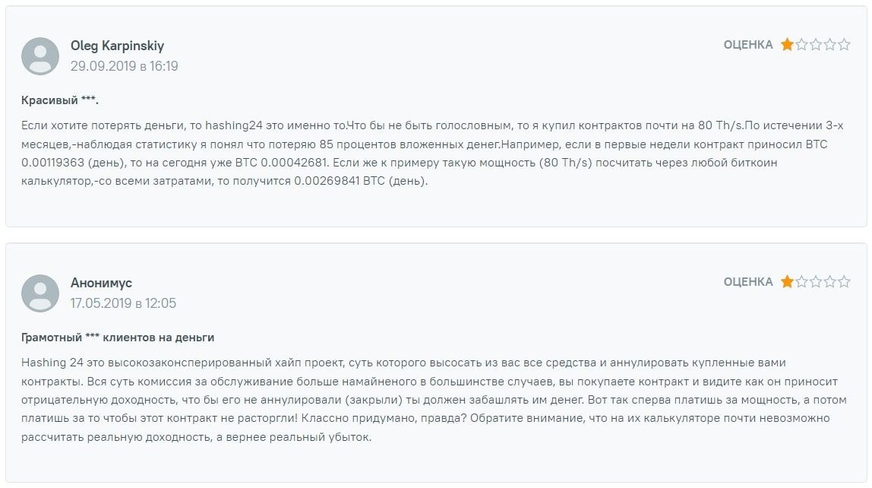Open the Анонимус reviewer name
The width and height of the screenshot is (872, 488).
[101, 283]
